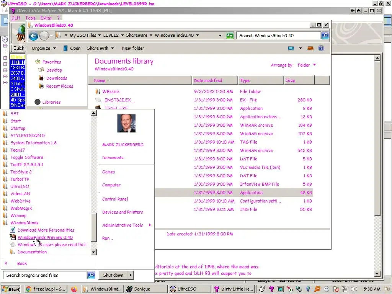Click the Downloads icon in Favorites
Image resolution: width=392 pixels, height=294 pixels.
click(41, 78)
